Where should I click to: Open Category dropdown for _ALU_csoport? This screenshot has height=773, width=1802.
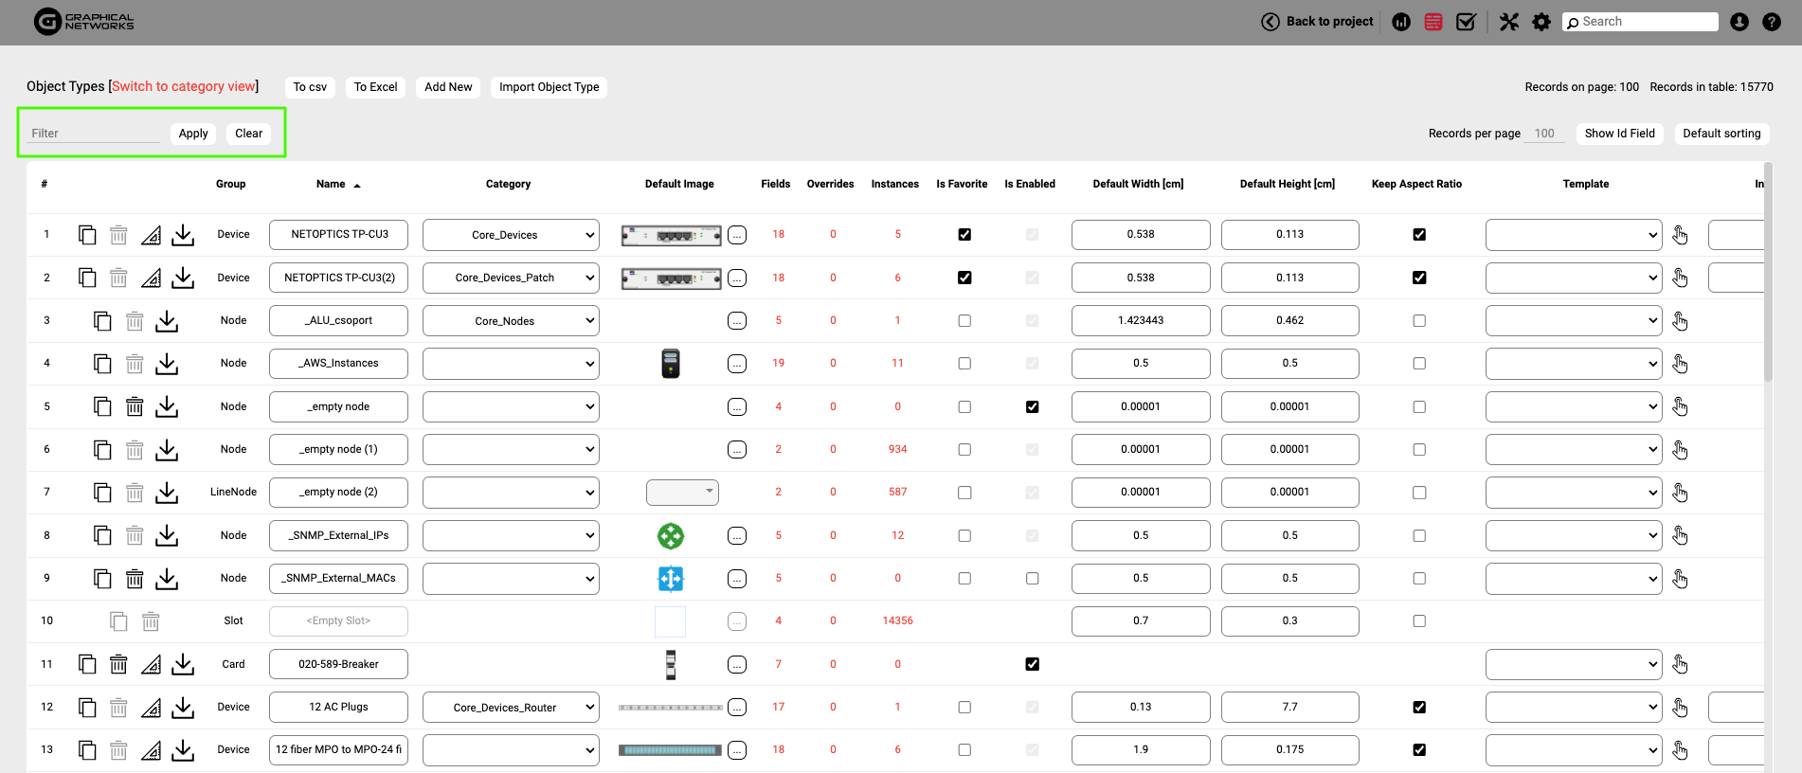click(511, 321)
